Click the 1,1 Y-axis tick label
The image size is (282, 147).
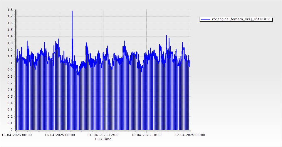click(10, 56)
